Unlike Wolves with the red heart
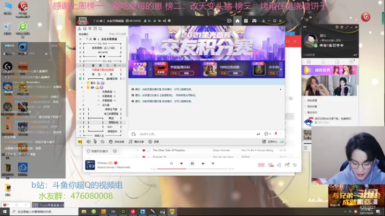Screen dimensions: 385x216 115,163
